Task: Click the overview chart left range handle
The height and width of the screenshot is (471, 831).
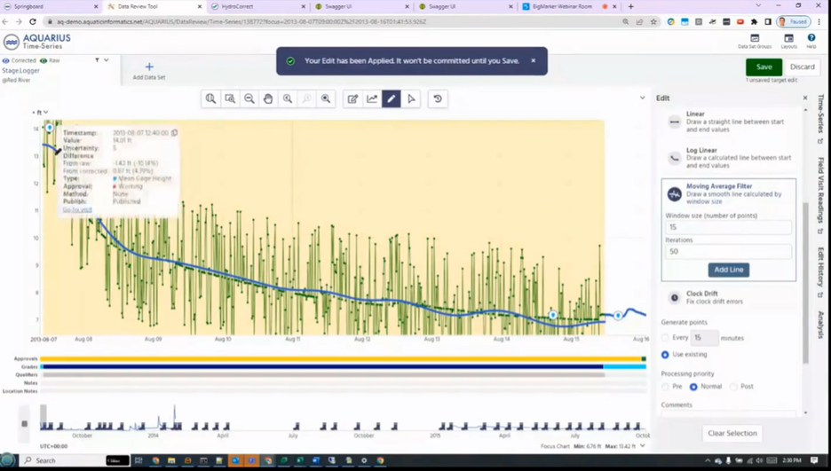Action: click(x=24, y=423)
